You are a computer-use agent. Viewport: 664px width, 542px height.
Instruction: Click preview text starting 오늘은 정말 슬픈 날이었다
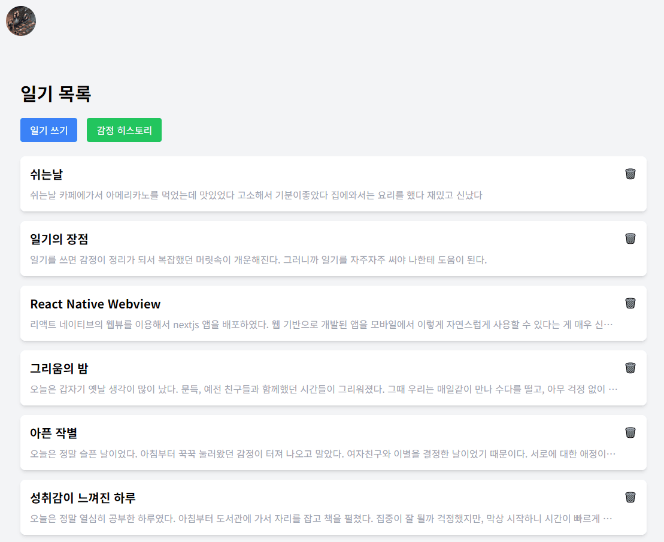click(x=322, y=454)
